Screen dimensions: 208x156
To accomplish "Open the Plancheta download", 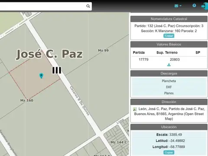I will point(169,81).
